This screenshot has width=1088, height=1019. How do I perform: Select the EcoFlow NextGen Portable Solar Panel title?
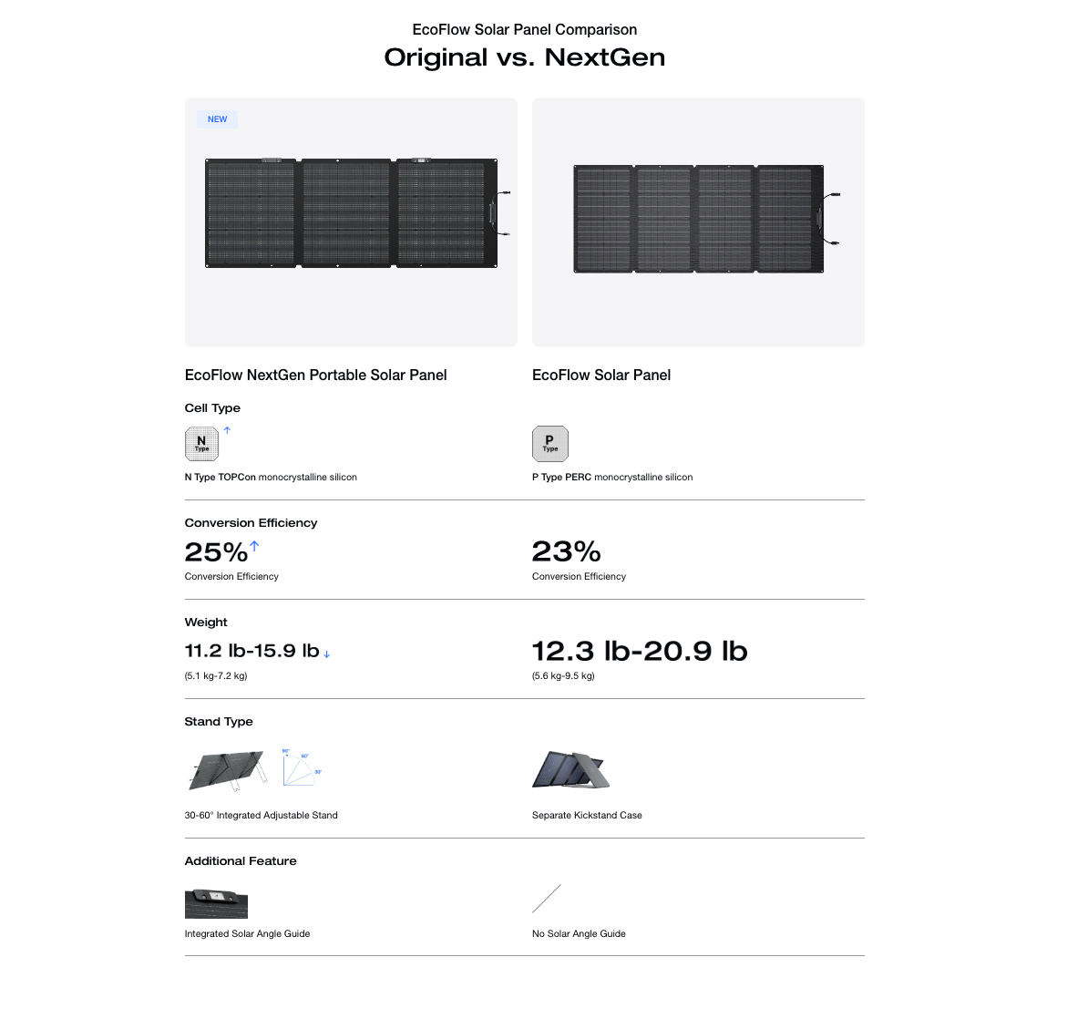pyautogui.click(x=315, y=375)
